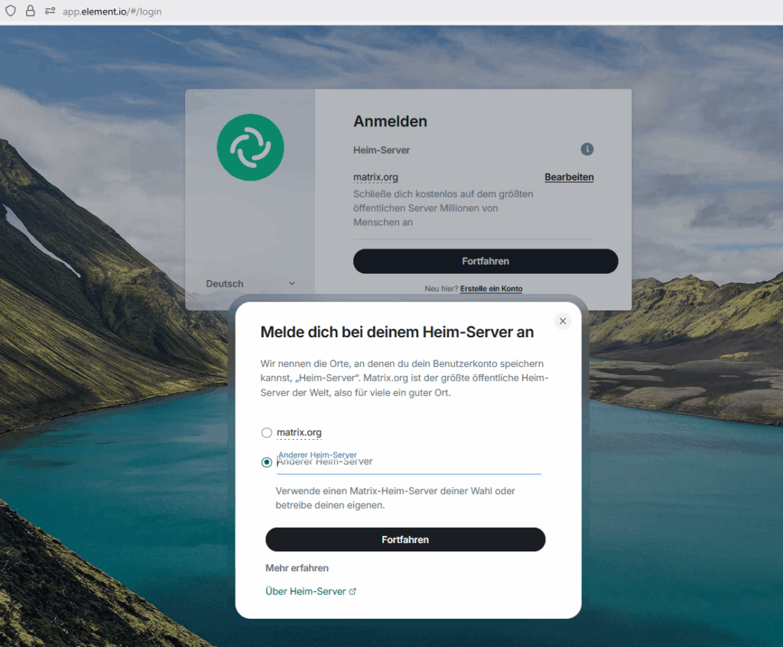Click the green Element logo
Viewport: 783px width, 647px height.
pos(250,148)
